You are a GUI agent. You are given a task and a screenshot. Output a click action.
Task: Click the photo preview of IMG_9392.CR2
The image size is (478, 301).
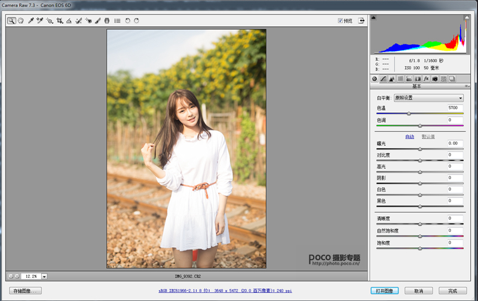[x=186, y=149]
